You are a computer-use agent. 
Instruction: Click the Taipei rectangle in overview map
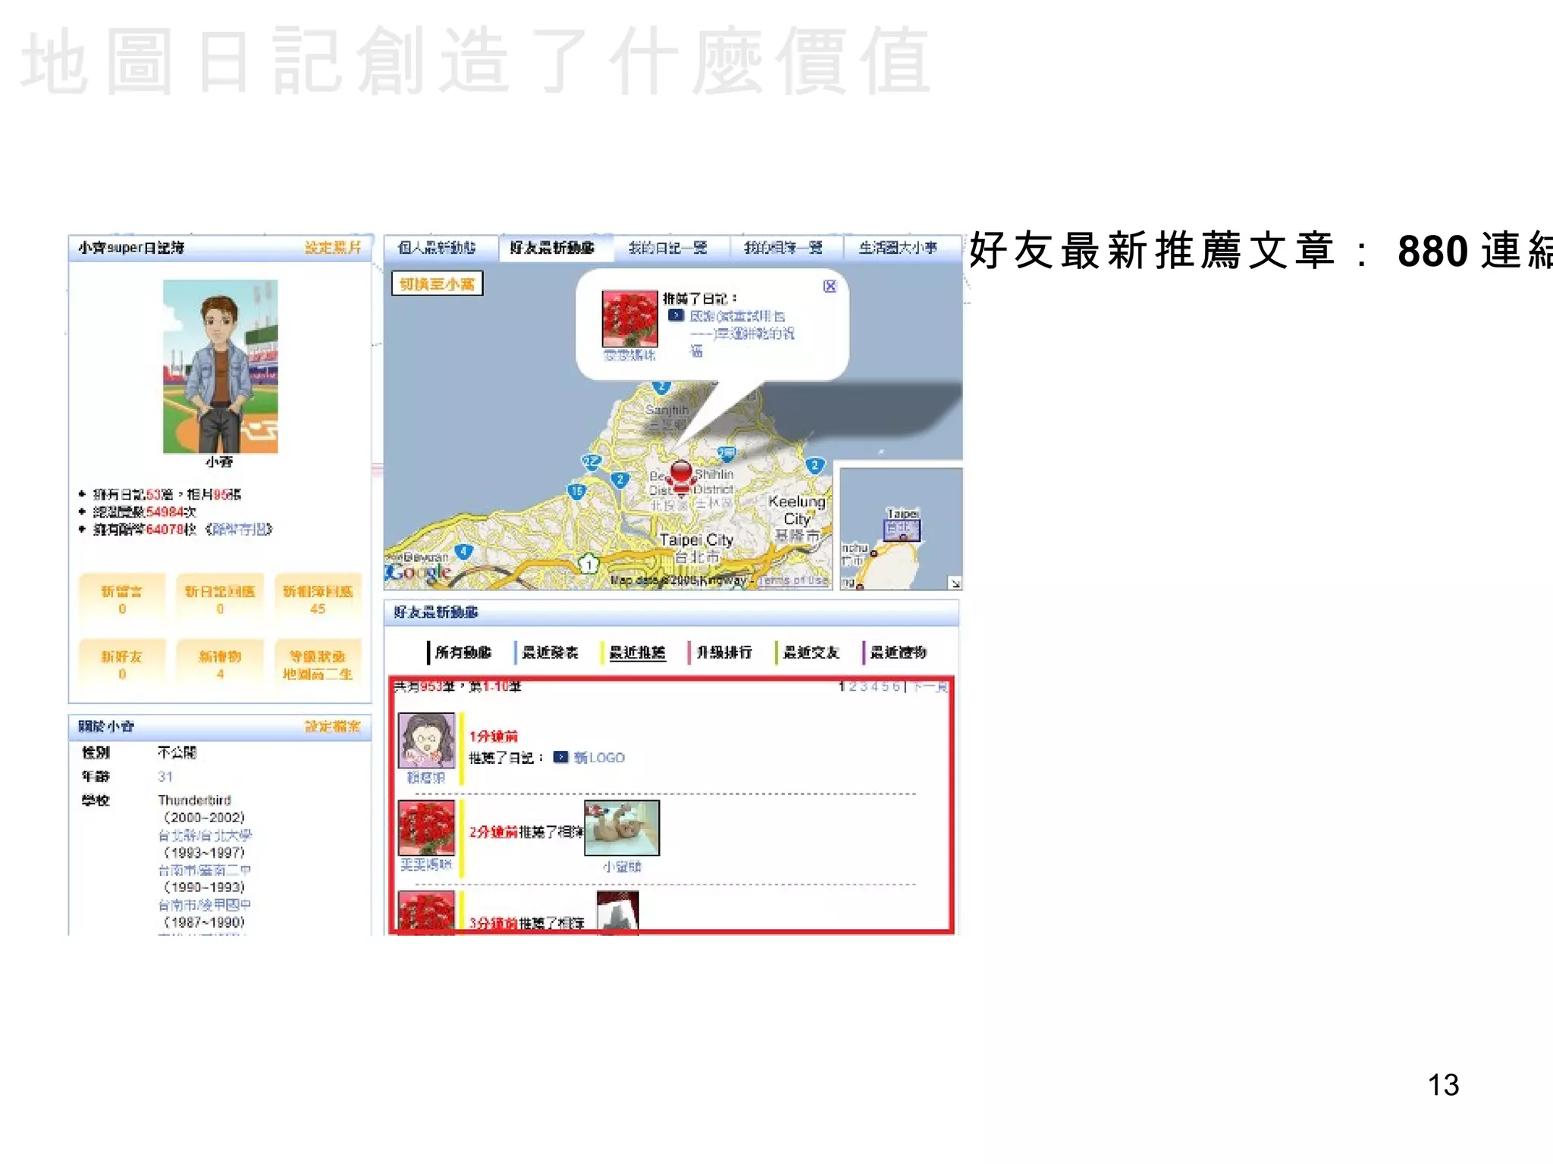[902, 530]
